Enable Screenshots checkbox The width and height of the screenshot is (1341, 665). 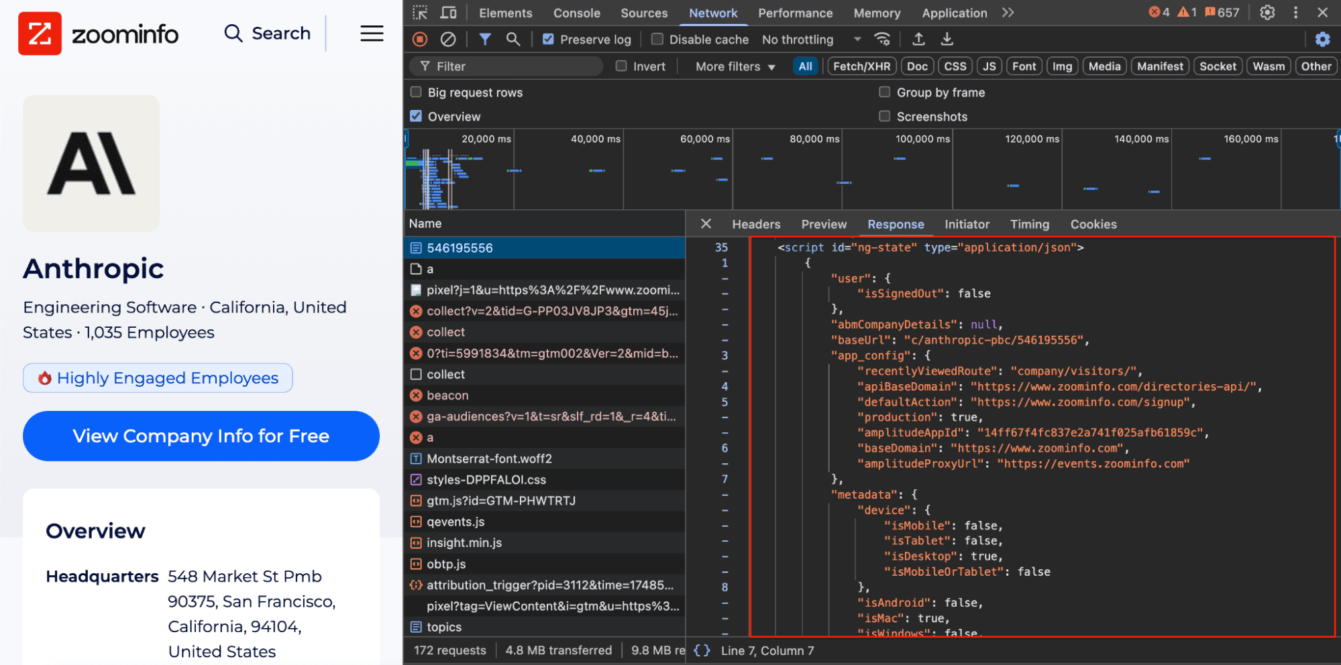(x=885, y=116)
